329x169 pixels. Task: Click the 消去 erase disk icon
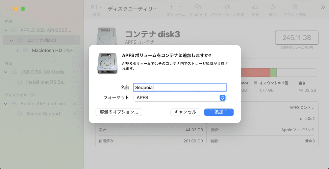coord(255,7)
